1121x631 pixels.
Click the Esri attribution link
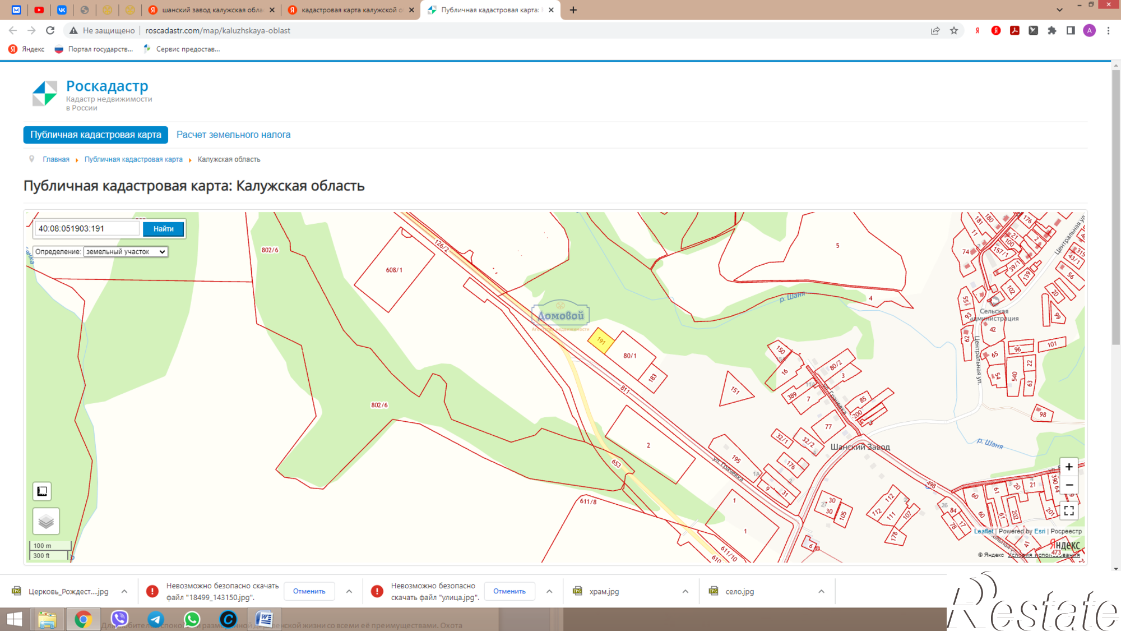click(x=1040, y=531)
